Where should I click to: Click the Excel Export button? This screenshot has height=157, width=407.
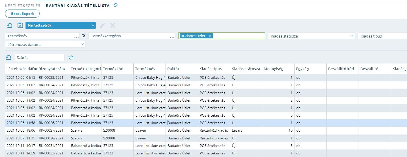22,14
